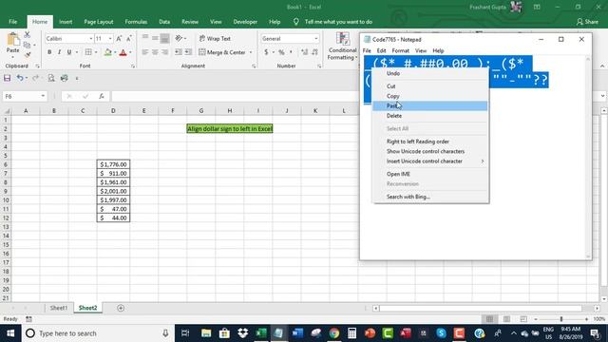Click the Normal view icon in status bar
Image resolution: width=608 pixels, height=342 pixels.
(x=489, y=319)
